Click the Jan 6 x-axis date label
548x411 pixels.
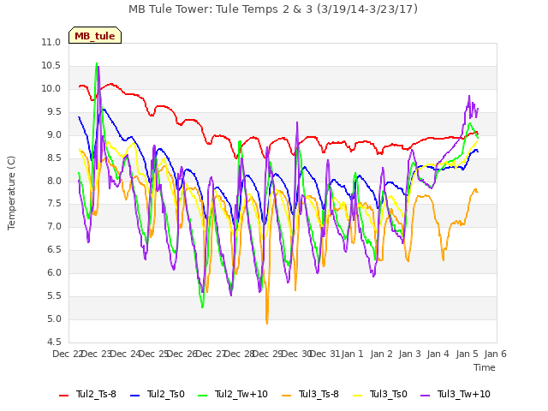pos(495,354)
